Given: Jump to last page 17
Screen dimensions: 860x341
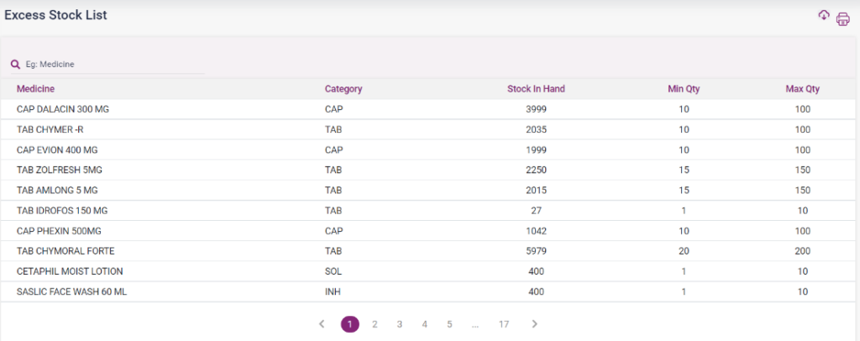Looking at the screenshot, I should click(x=503, y=324).
